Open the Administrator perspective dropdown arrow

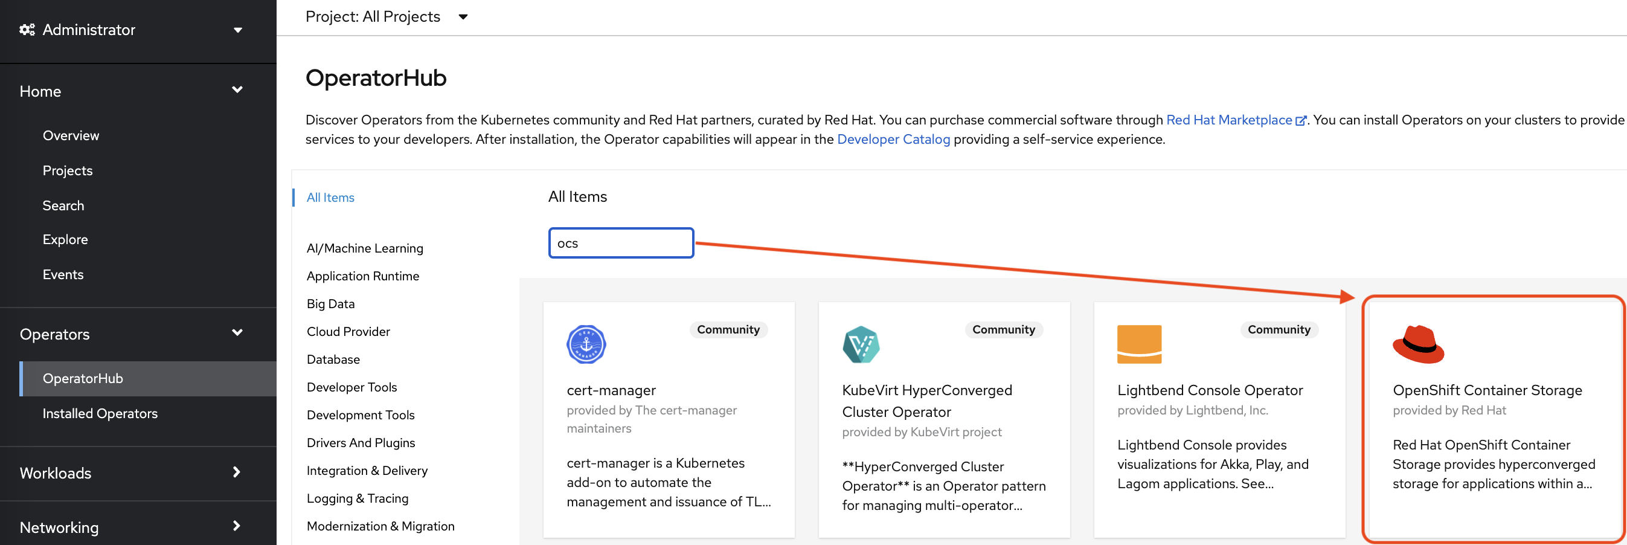click(238, 30)
